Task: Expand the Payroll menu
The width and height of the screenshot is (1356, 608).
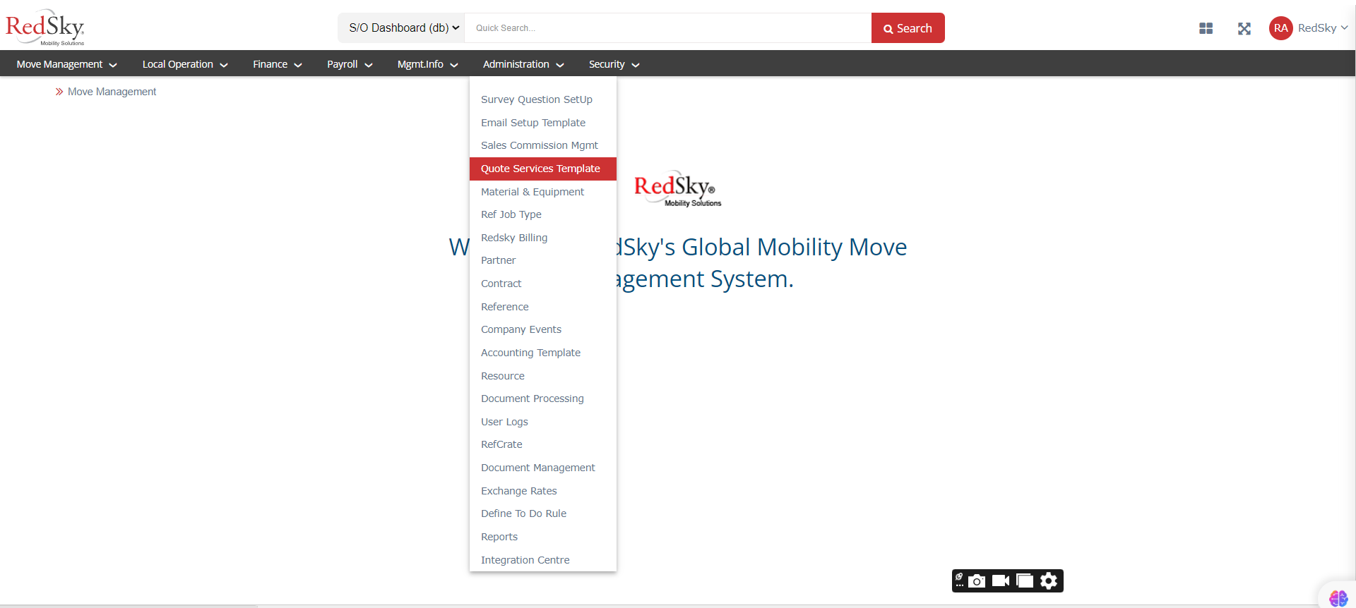Action: tap(350, 64)
